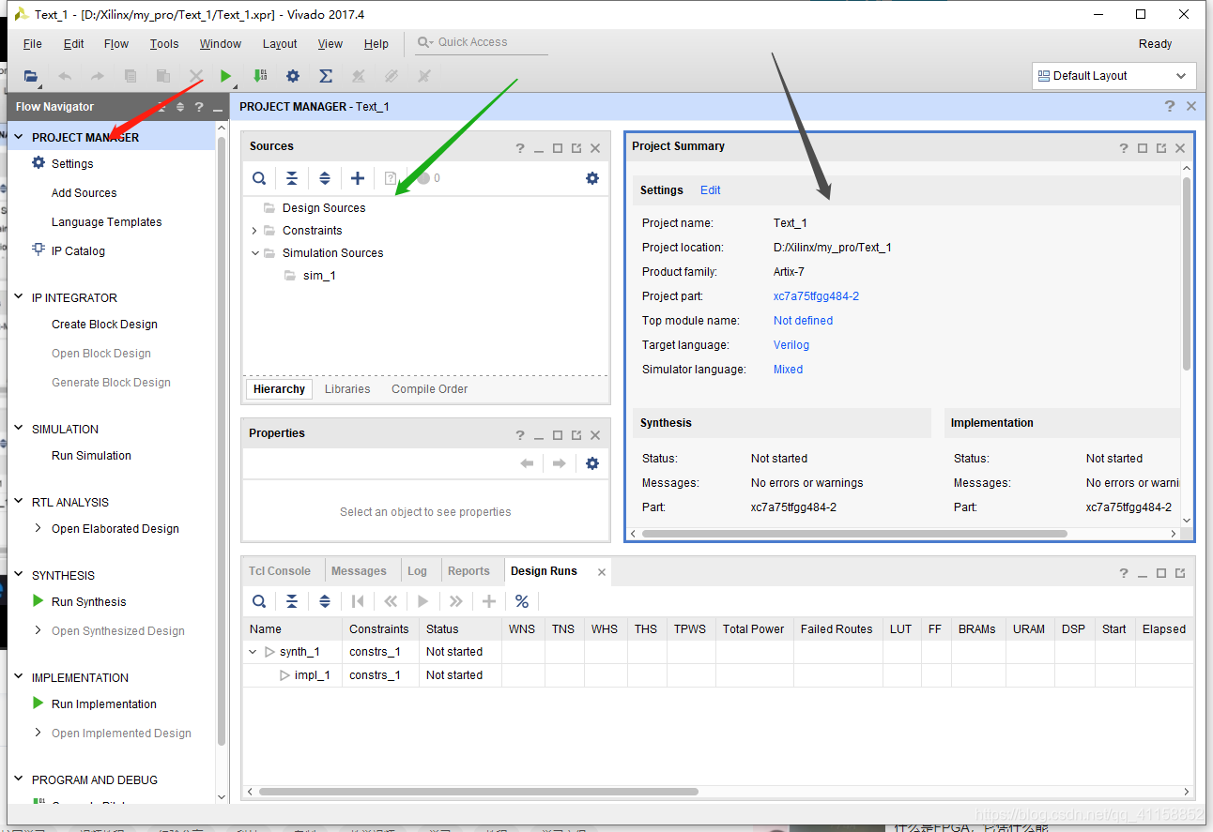Close the Design Runs tab
The height and width of the screenshot is (832, 1213).
602,572
